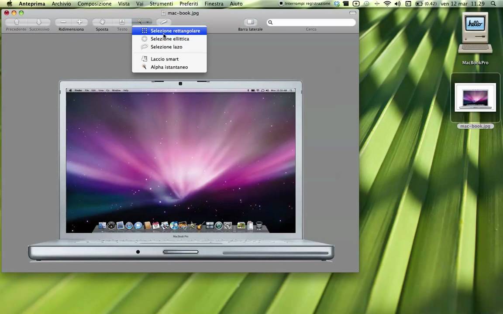The image size is (503, 314).
Task: Select the Sposta hand tool
Action: pos(102,22)
